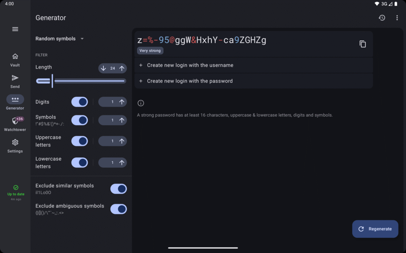Screen dimensions: 406x253
Task: Switch to the Generator section
Action: [x=15, y=102]
